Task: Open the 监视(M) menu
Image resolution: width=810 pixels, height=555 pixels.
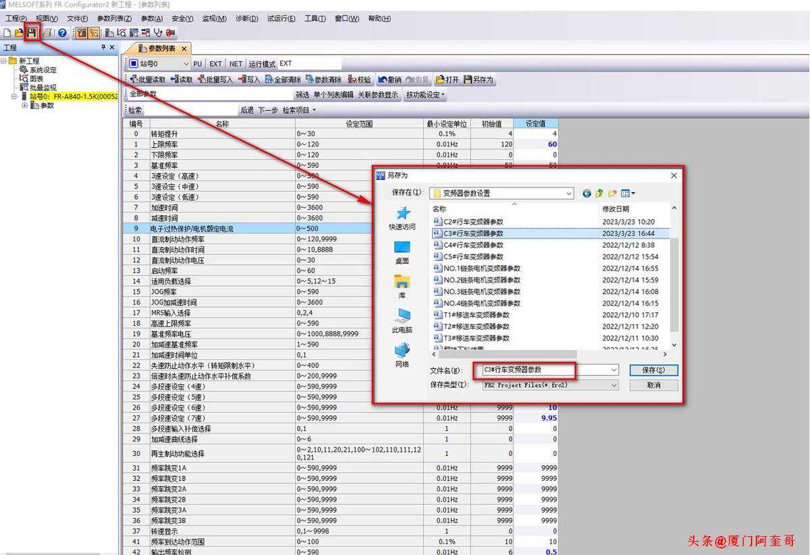Action: 214,18
